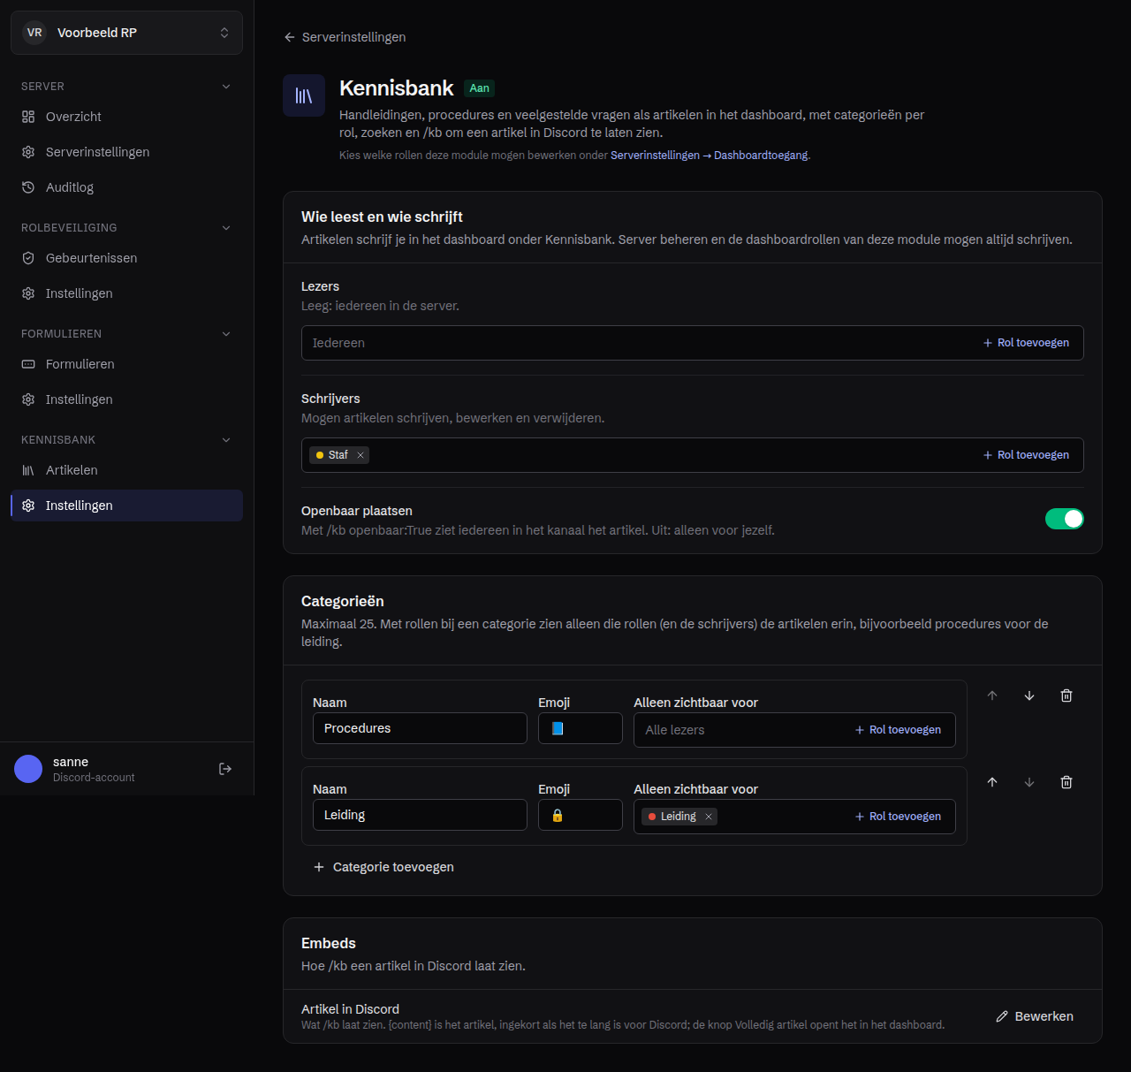Open Artikelen under Kennisbank
1131x1072 pixels.
pyautogui.click(x=127, y=470)
